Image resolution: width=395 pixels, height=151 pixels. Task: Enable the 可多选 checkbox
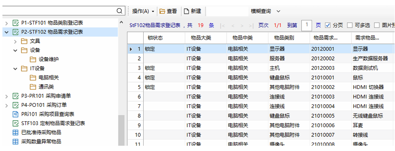[350, 26]
